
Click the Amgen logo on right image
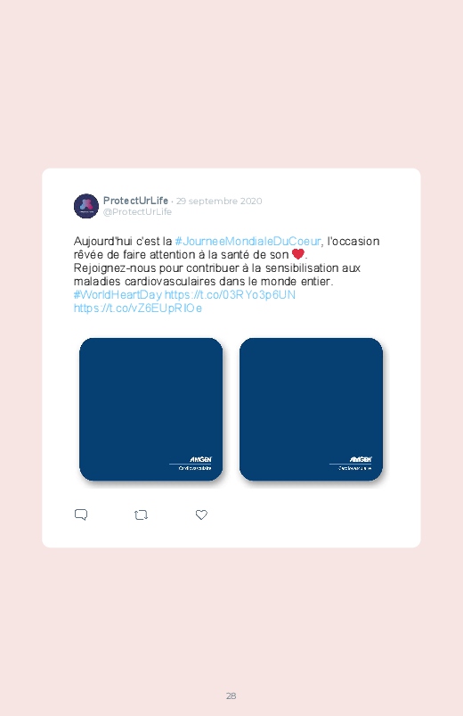361,459
